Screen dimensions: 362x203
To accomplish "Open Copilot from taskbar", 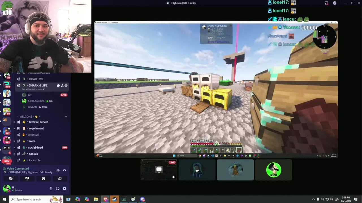I will 87,199.
